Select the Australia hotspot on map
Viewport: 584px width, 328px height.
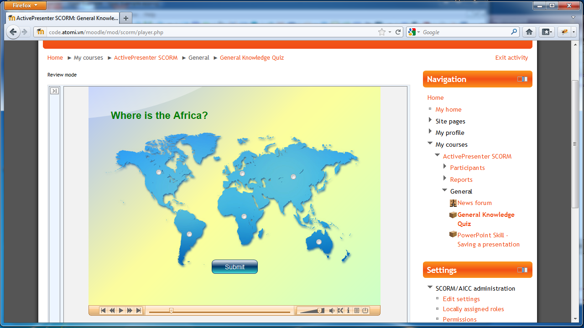[319, 242]
